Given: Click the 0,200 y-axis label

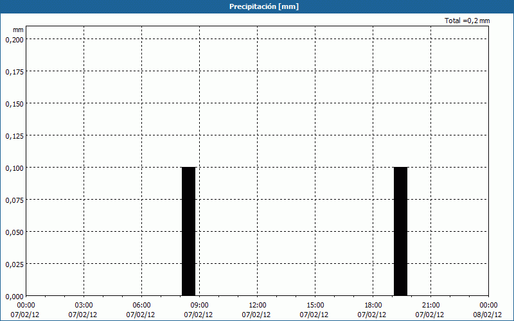Looking at the screenshot, I should click(x=14, y=40).
